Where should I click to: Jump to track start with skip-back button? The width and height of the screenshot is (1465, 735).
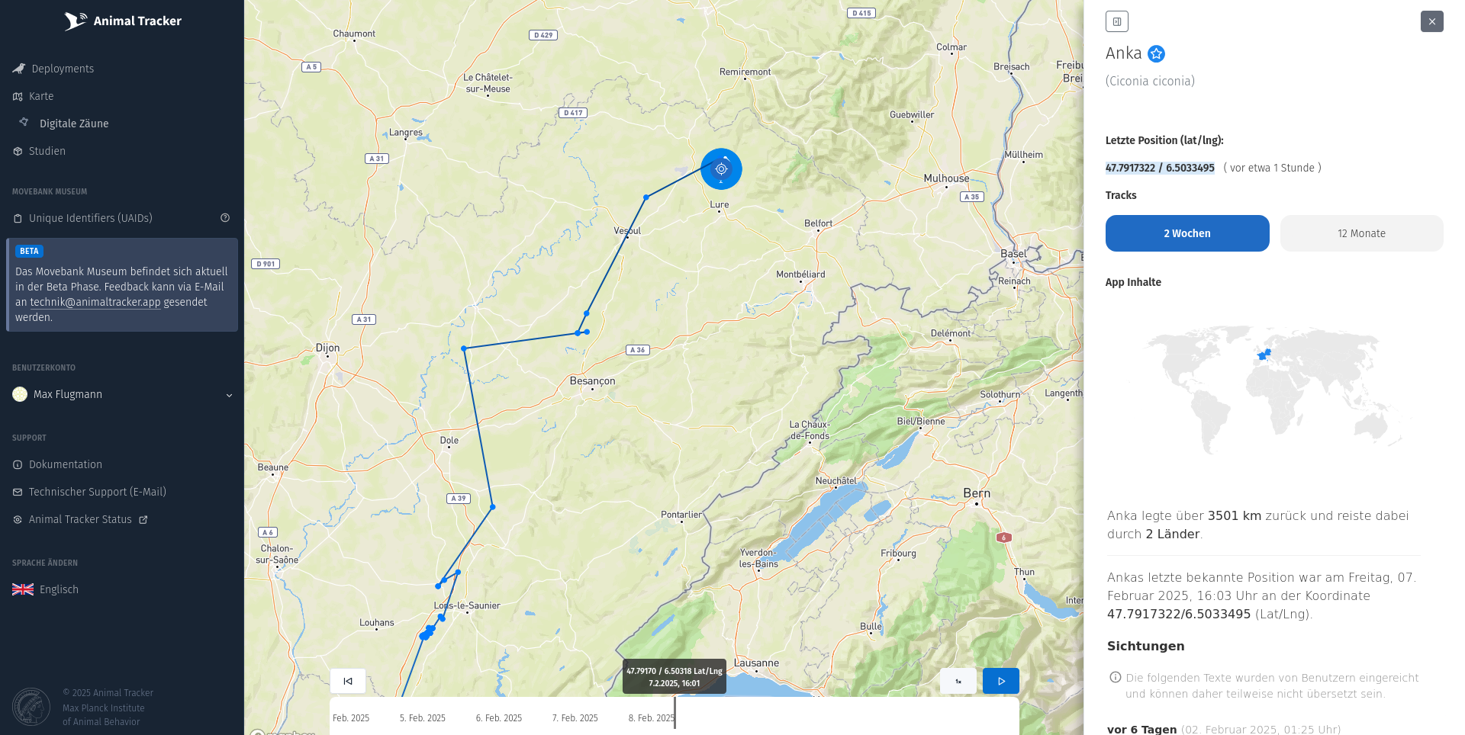click(348, 681)
